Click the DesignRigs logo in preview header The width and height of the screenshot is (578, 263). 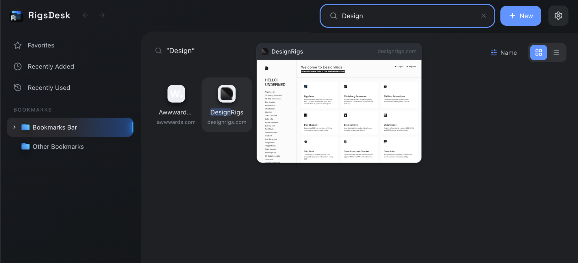pyautogui.click(x=265, y=51)
